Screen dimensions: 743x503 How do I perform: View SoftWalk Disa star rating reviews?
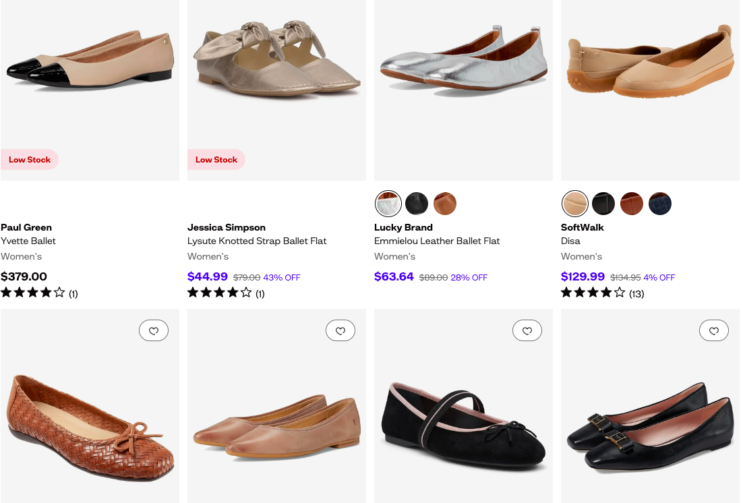coord(602,293)
